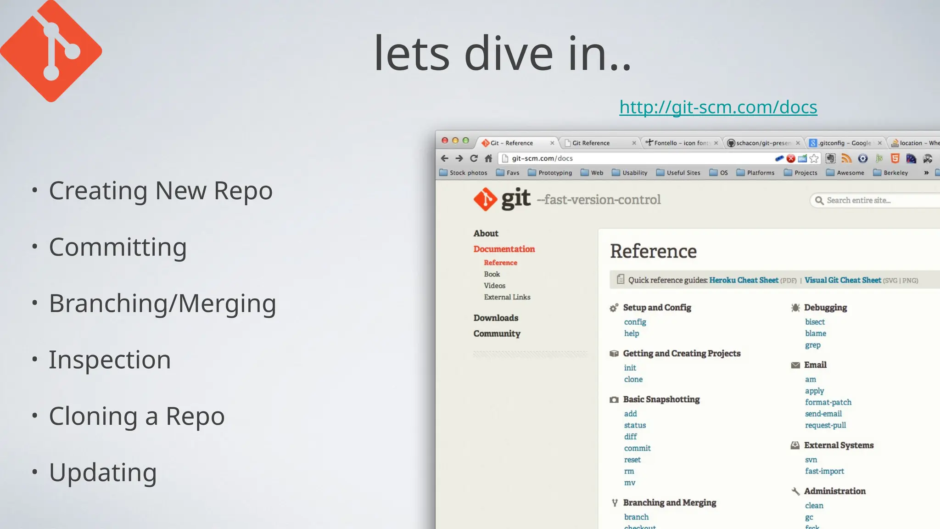Open the Videos sidebar link
Image resolution: width=940 pixels, height=529 pixels.
pos(494,286)
